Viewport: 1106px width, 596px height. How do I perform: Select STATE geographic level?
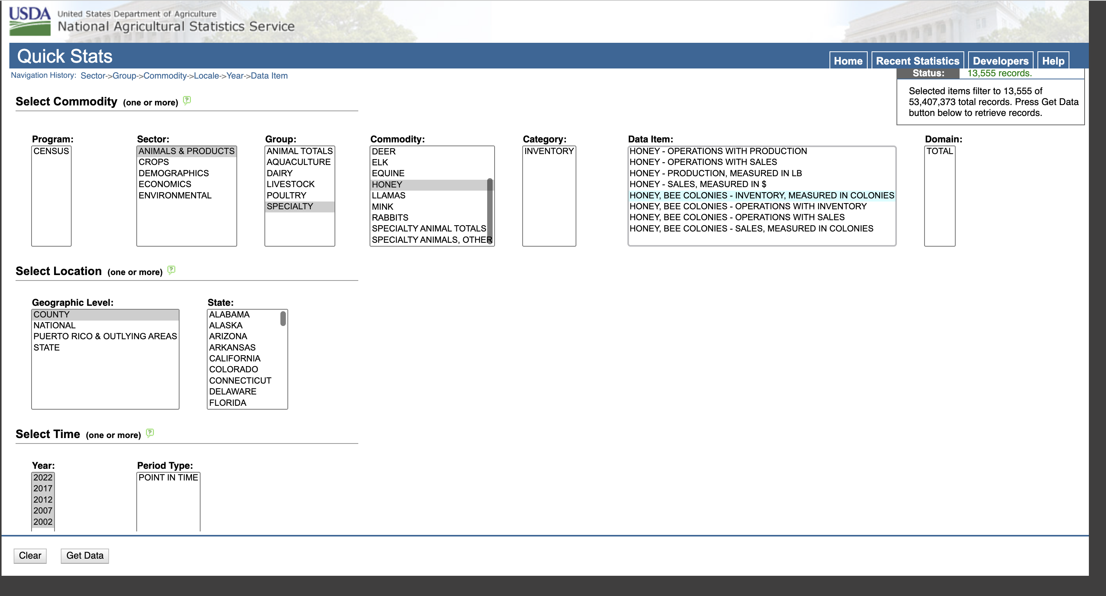[x=105, y=348]
